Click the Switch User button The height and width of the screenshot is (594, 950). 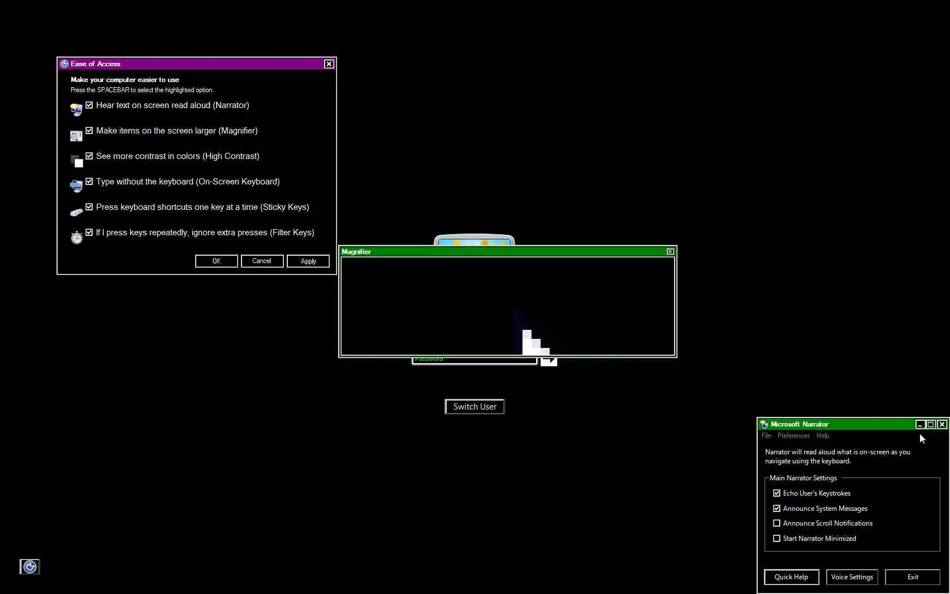pos(474,407)
